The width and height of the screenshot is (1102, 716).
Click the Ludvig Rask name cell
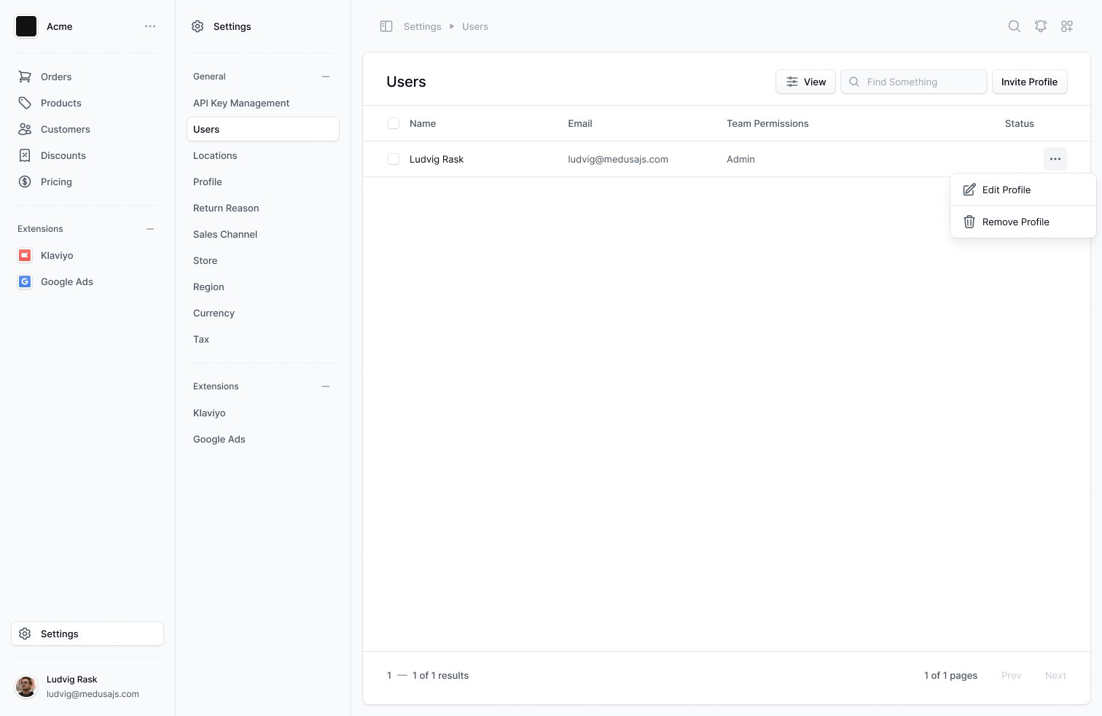coord(437,159)
